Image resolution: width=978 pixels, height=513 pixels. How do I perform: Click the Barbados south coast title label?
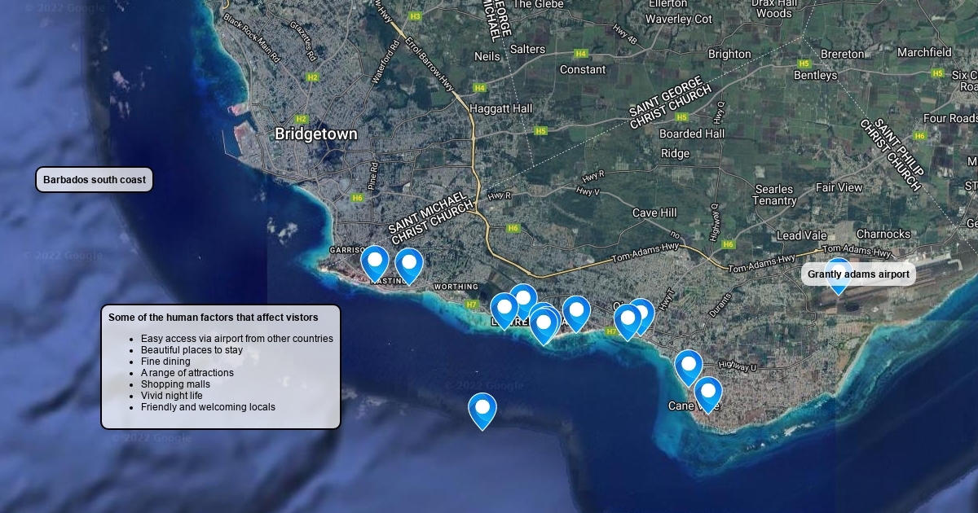[x=95, y=180]
